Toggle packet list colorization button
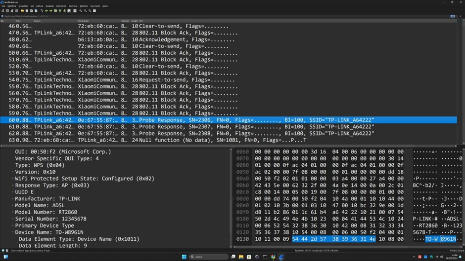The width and height of the screenshot is (465, 261). coord(75,10)
